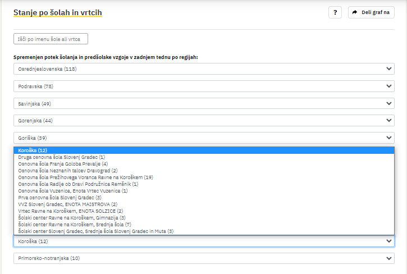This screenshot has height=274, width=407.
Task: Expand Primorsko-notranjska (10) dropdown
Action: (204, 258)
